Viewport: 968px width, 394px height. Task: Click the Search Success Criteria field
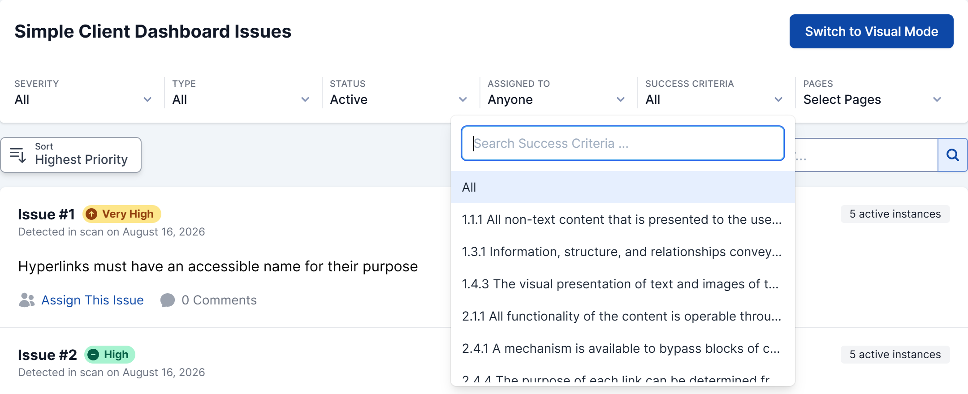623,143
